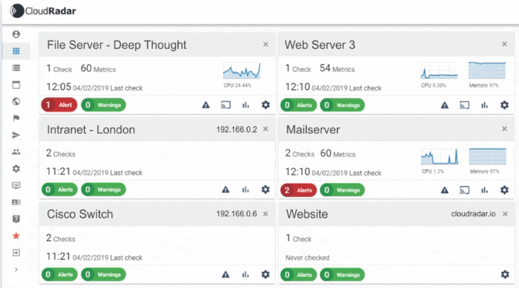The width and height of the screenshot is (519, 288).
Task: Expand the sidebar with the chevron
Action: tap(16, 270)
